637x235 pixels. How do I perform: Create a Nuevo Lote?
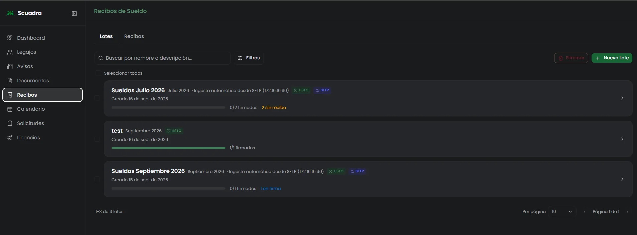[x=612, y=58]
